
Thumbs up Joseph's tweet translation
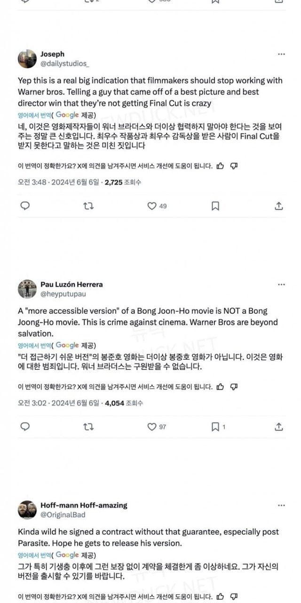click(221, 166)
